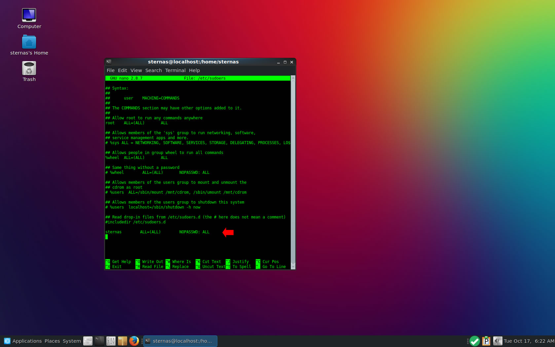
Task: Click the 'user MACHINE=COMMANDS' line
Action: coord(152,98)
